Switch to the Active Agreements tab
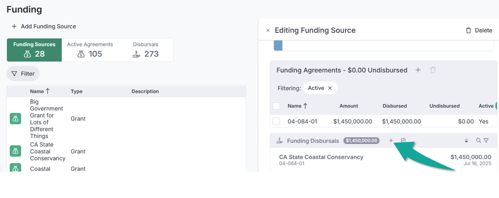This screenshot has width=499, height=198. (x=90, y=50)
